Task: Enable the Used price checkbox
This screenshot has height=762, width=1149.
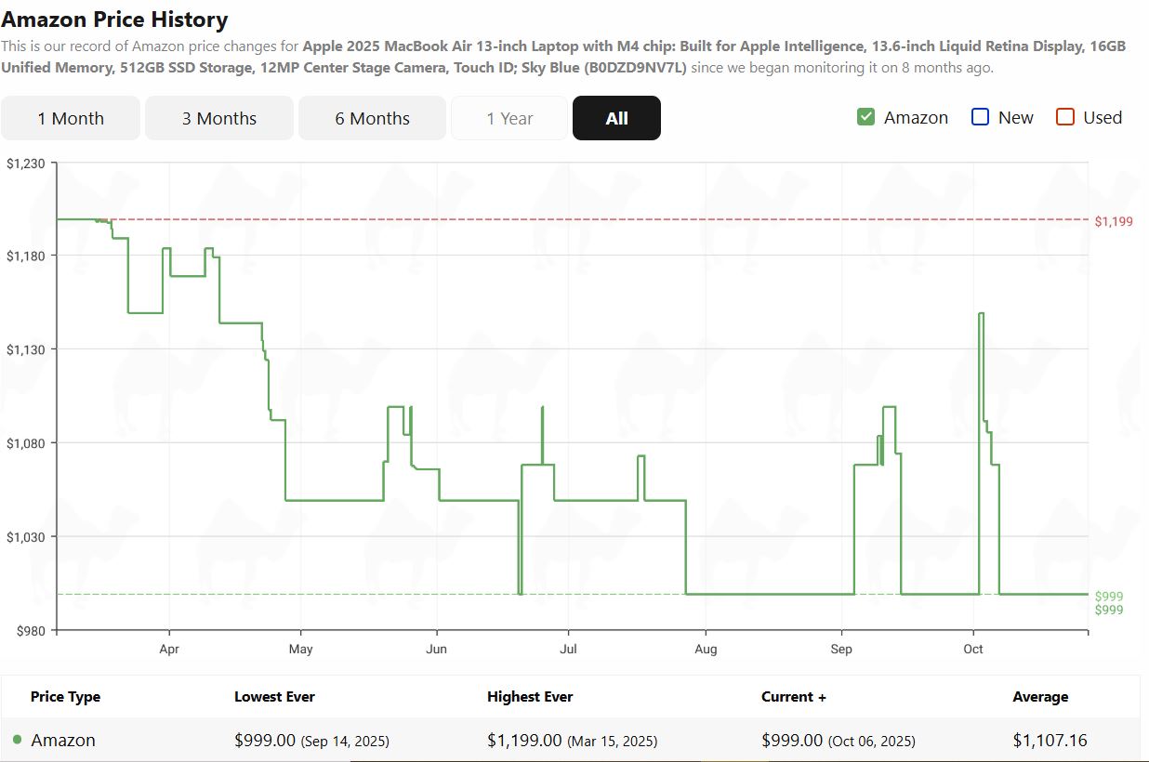Action: pos(1065,117)
